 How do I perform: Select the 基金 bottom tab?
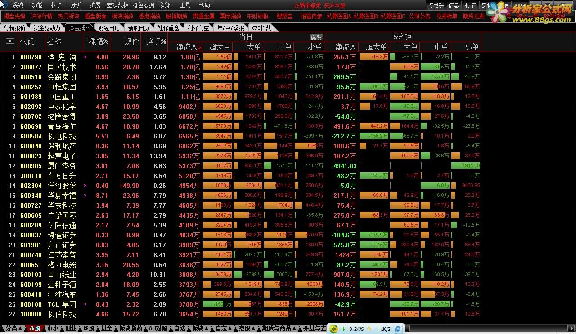pos(107,329)
